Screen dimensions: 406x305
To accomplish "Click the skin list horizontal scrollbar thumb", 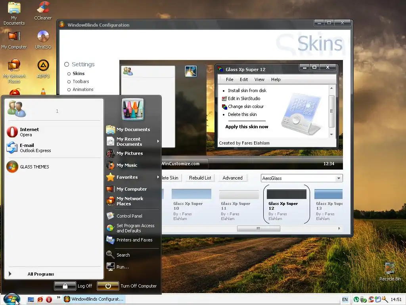I will [x=259, y=228].
